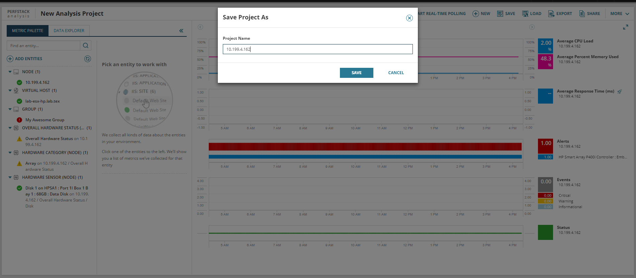Collapse the left panel with double chevron

[x=181, y=31]
